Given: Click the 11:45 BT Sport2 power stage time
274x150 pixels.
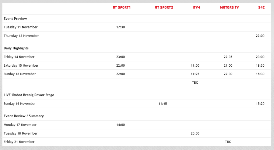Looking at the screenshot, I should pyautogui.click(x=163, y=104).
